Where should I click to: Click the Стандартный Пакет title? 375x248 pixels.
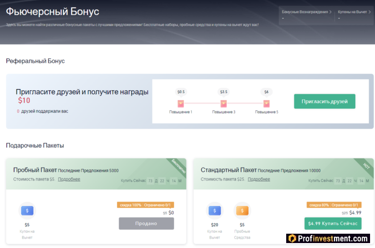pyautogui.click(x=228, y=170)
